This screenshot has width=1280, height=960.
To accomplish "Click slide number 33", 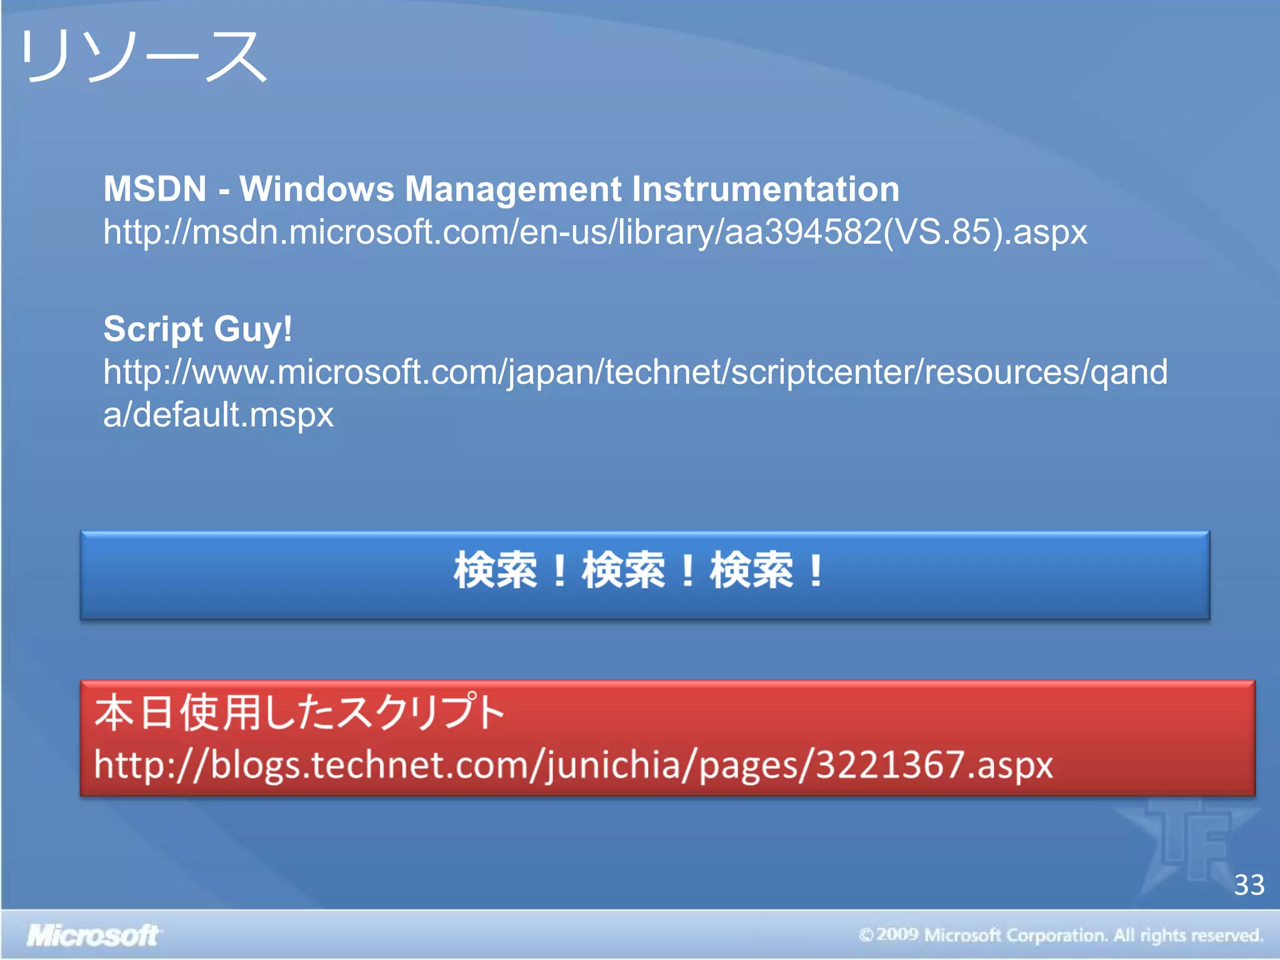I will pos(1249,885).
